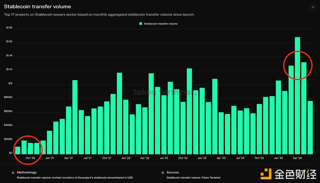Click the Stablecoin transfer volume title

coord(37,6)
